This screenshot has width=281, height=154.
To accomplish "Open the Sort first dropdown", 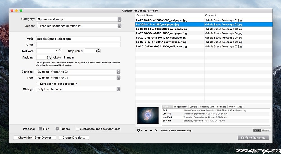I will tap(78, 72).
